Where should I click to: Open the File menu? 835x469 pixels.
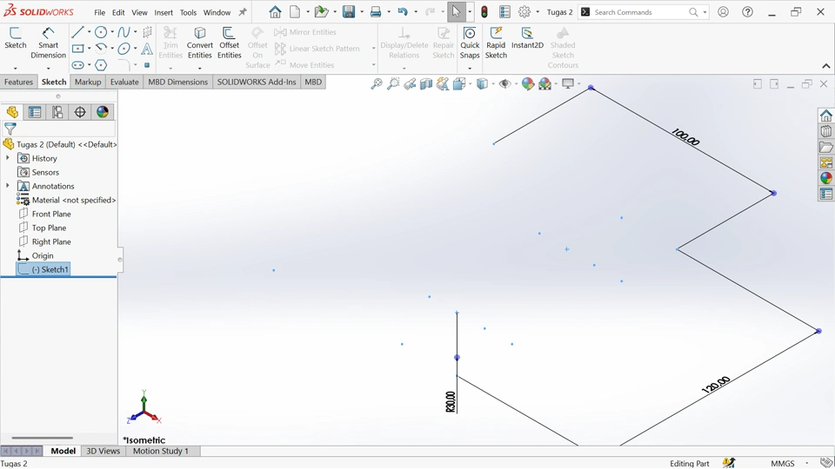click(99, 12)
